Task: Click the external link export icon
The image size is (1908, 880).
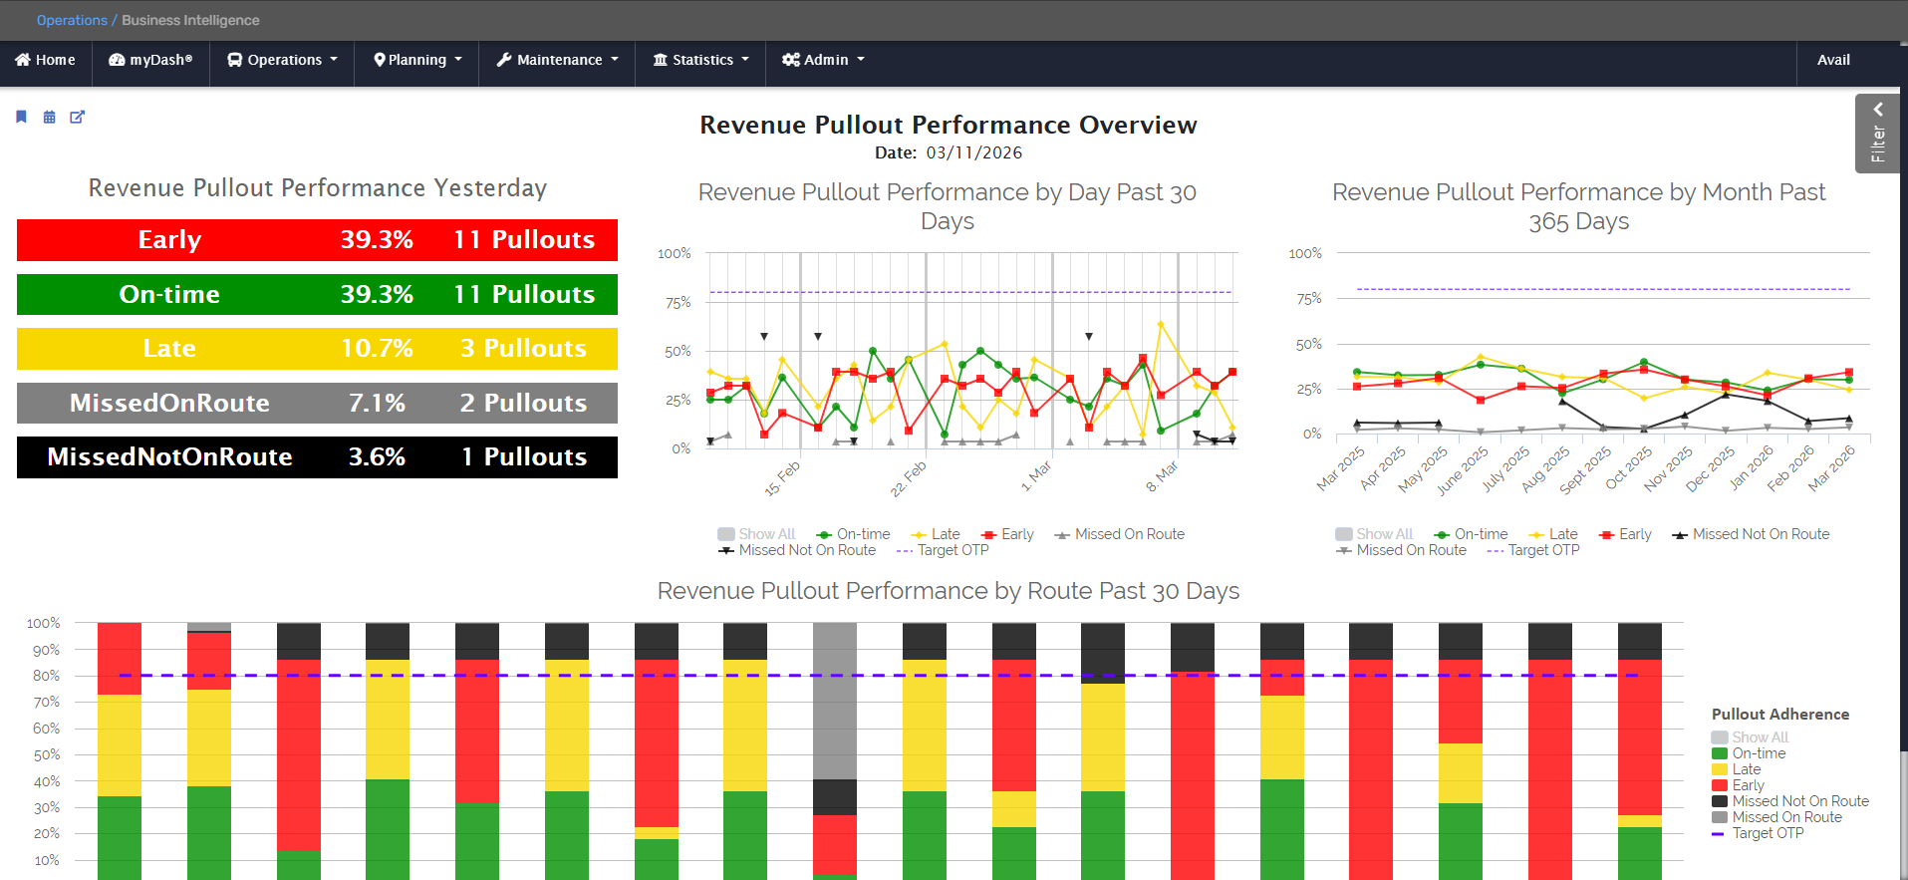Action: pos(77,117)
